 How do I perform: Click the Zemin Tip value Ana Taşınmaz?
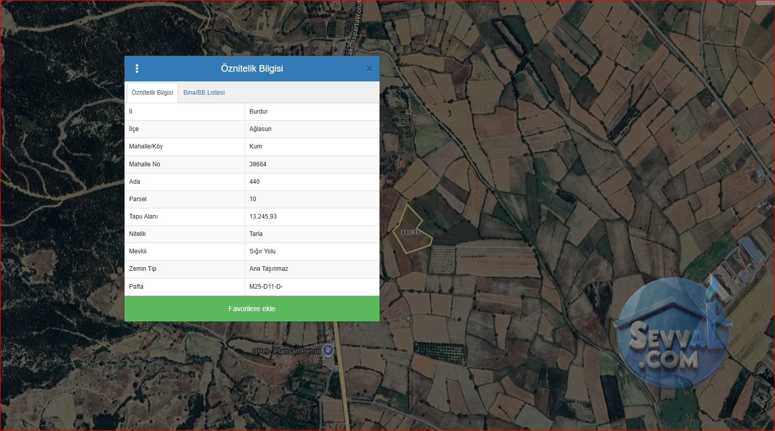[x=269, y=269]
